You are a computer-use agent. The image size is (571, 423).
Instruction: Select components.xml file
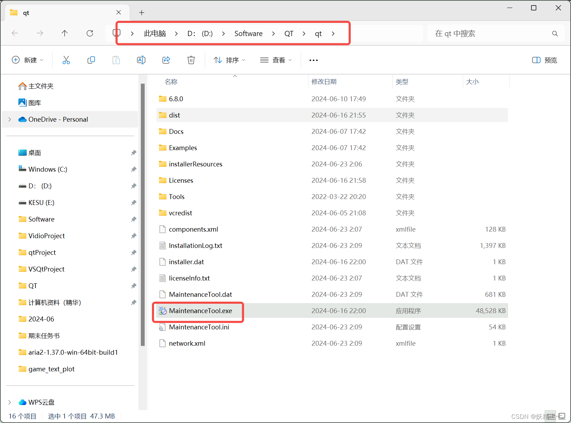[x=332, y=229]
